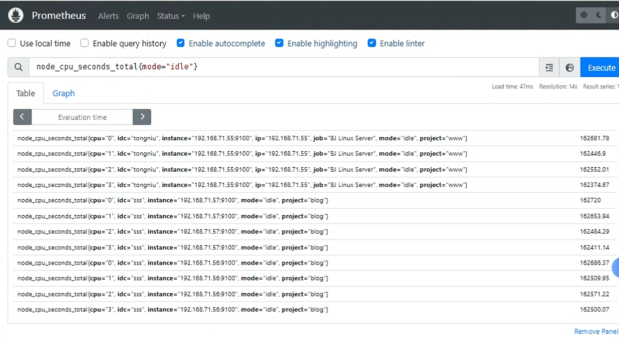Click series cpu="3" instance 192.168.71.57:9100

173,247
